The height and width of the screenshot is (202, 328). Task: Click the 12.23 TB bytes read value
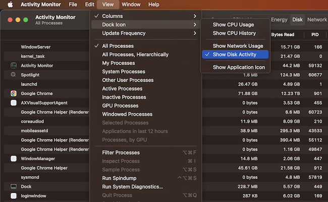[x=290, y=93]
